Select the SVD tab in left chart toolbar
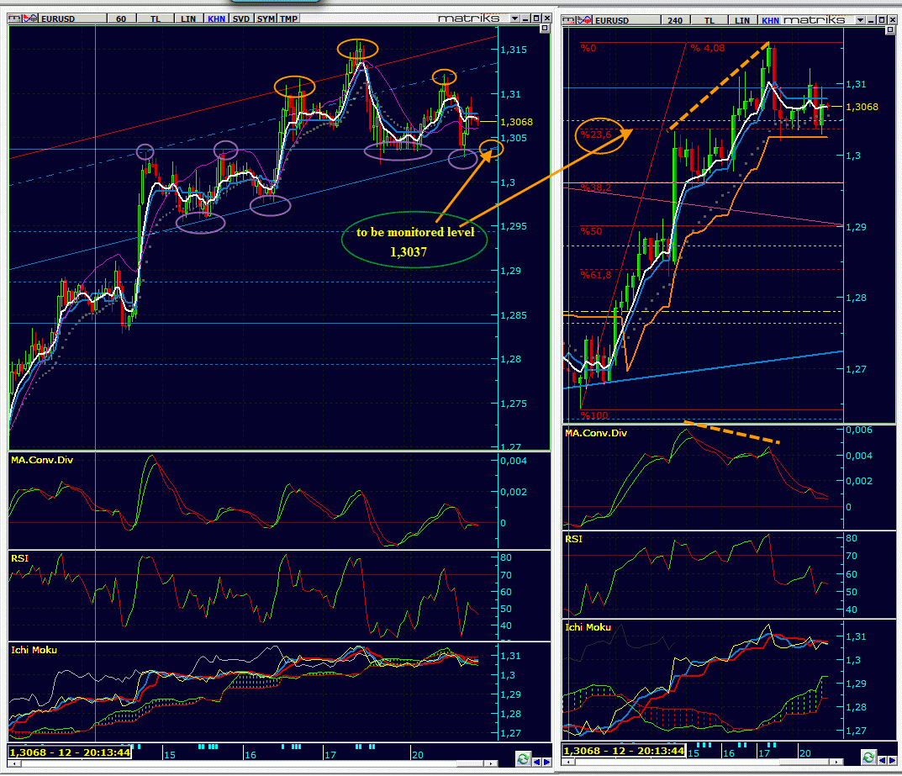The image size is (902, 776). [x=241, y=18]
